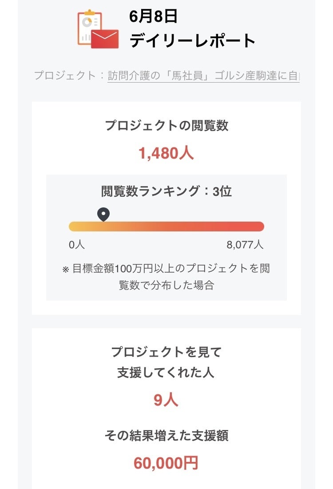333x489 pixels.
Task: Click the 8,077人 maximum label
Action: tap(245, 245)
